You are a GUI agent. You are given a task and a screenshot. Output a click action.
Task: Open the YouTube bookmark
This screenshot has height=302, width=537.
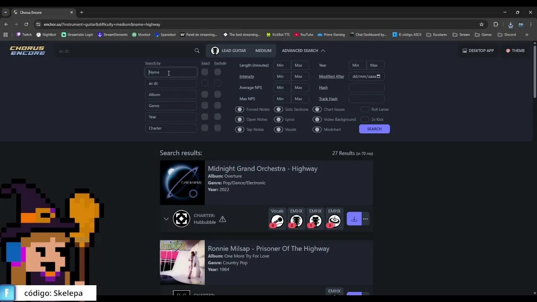pos(304,34)
